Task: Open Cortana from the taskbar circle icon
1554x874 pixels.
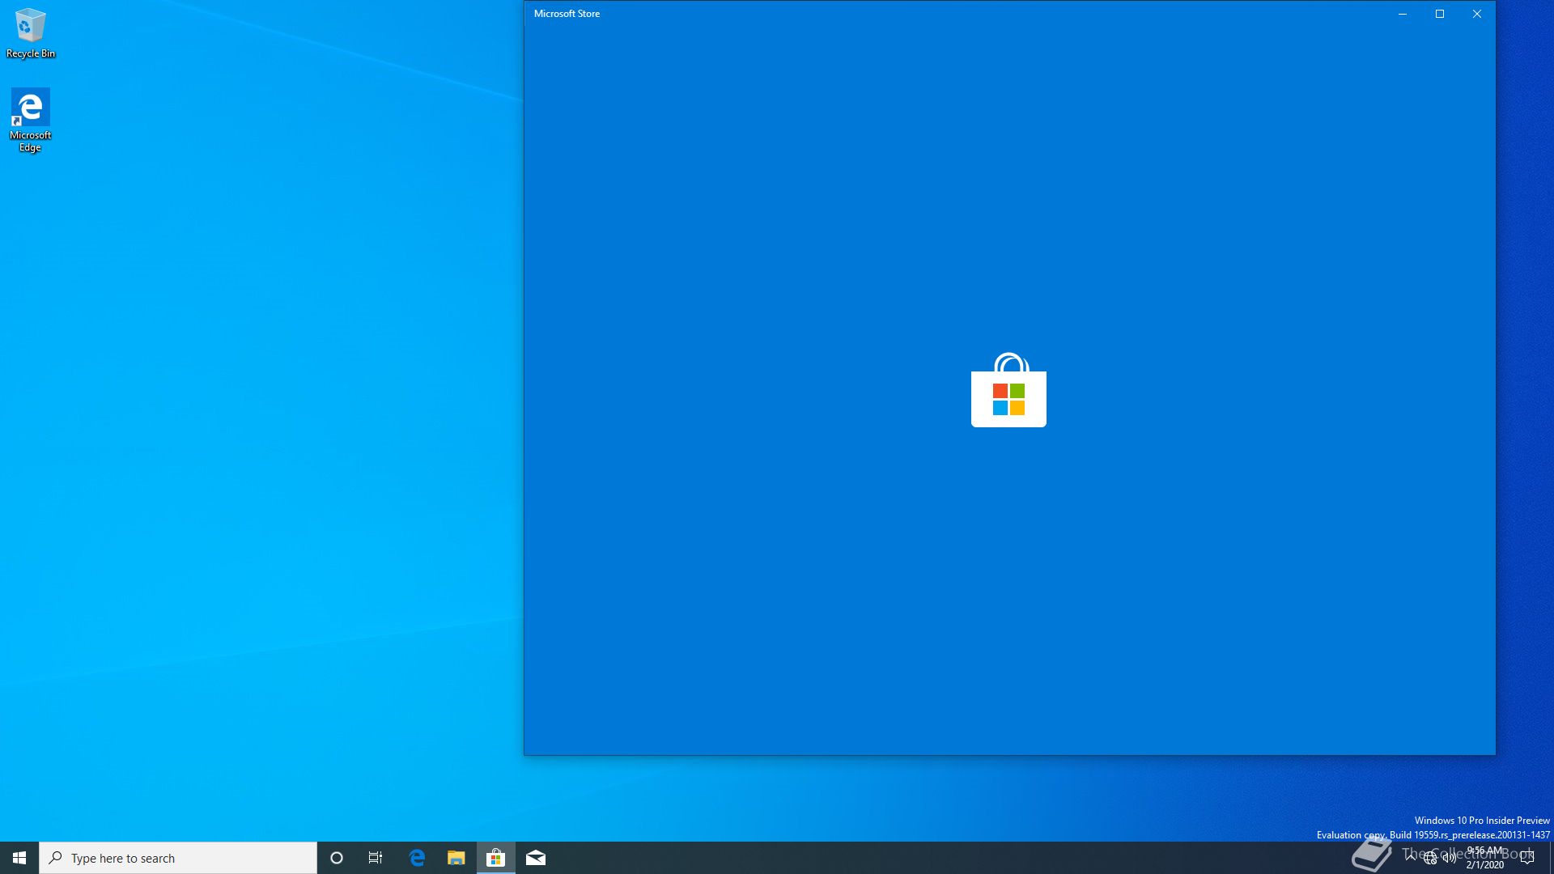Action: (x=337, y=858)
